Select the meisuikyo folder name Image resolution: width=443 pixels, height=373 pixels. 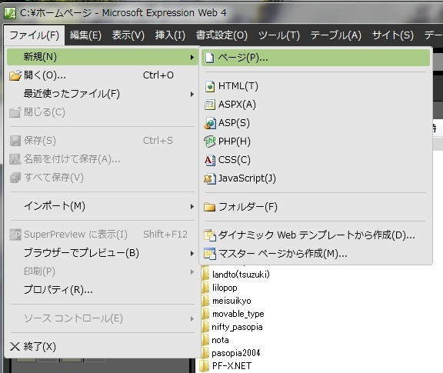tap(231, 301)
